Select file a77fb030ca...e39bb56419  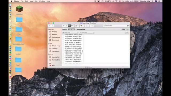pos(73,62)
